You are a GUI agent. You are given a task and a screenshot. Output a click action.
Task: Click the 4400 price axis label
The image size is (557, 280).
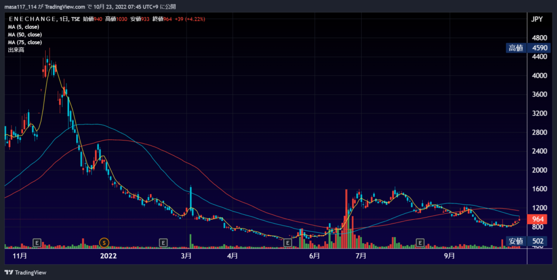[540, 57]
